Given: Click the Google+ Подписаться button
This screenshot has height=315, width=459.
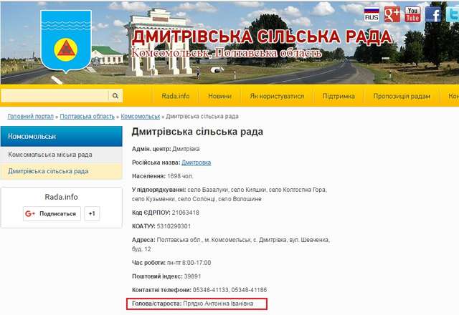Looking at the screenshot, I should 52,213.
